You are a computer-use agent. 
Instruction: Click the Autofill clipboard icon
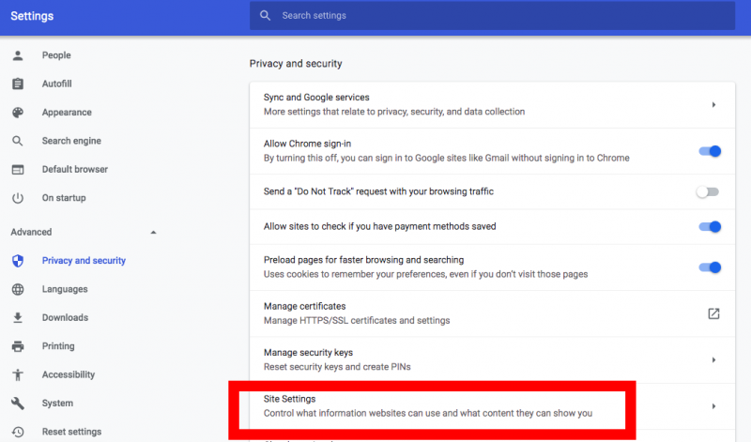tap(18, 84)
